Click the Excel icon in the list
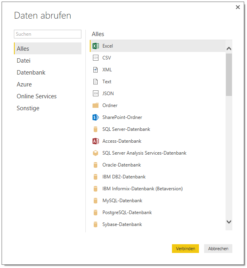247x268 pixels. (x=96, y=46)
